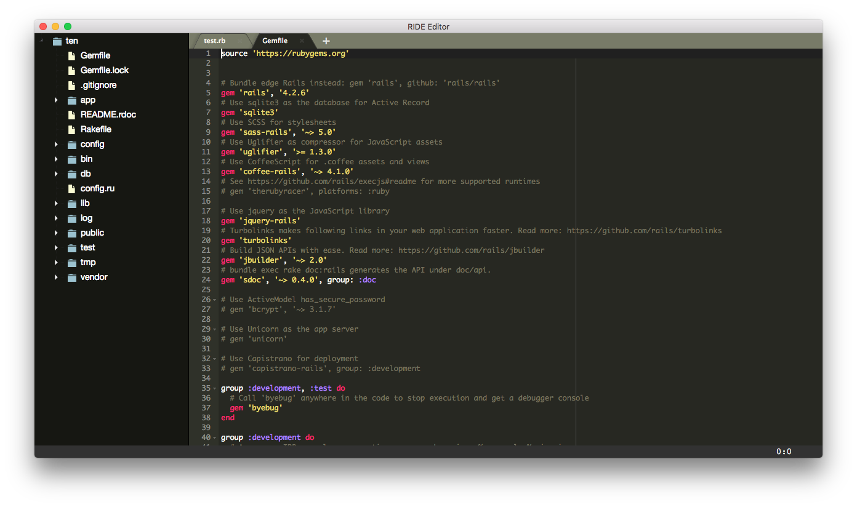Image resolution: width=857 pixels, height=507 pixels.
Task: Fold comment block at line 29
Action: click(214, 329)
